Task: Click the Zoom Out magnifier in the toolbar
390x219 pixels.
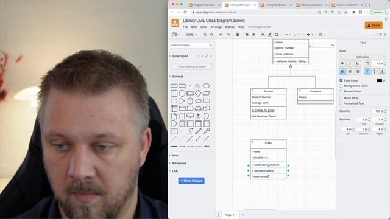Action: 212,35
